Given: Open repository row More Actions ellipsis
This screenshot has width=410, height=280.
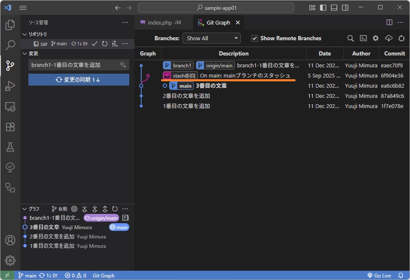Looking at the screenshot, I should click(x=125, y=44).
